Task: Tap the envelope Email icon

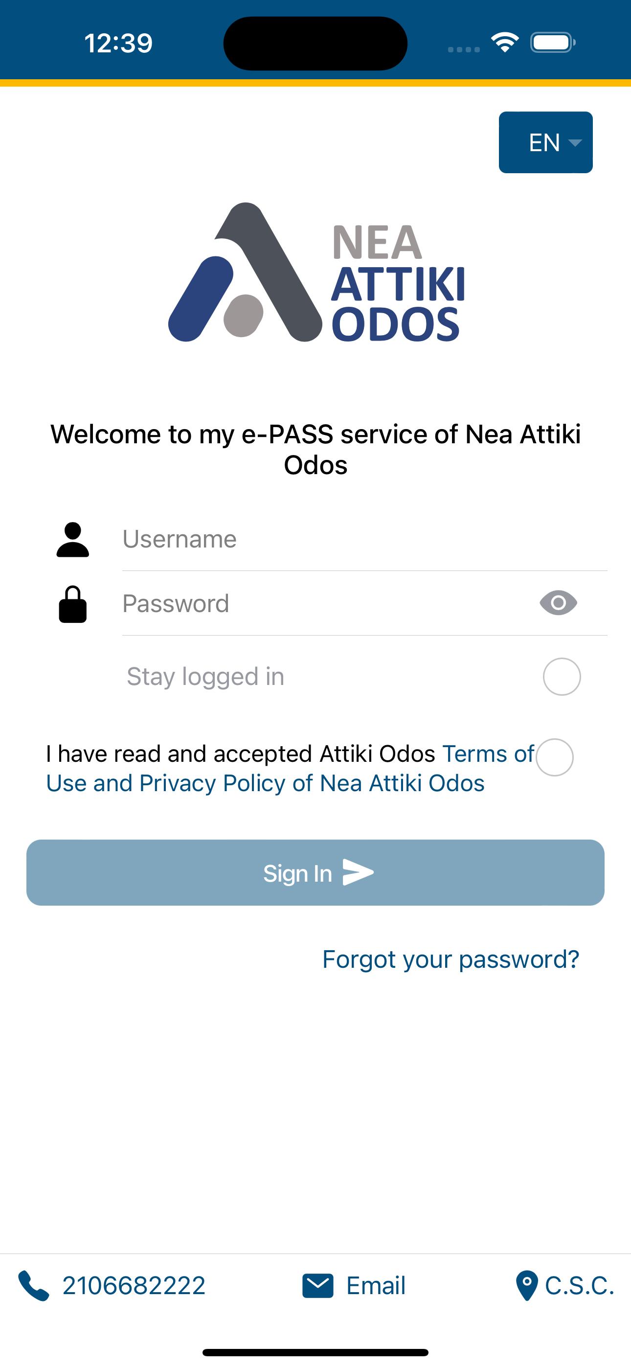Action: 317,1286
